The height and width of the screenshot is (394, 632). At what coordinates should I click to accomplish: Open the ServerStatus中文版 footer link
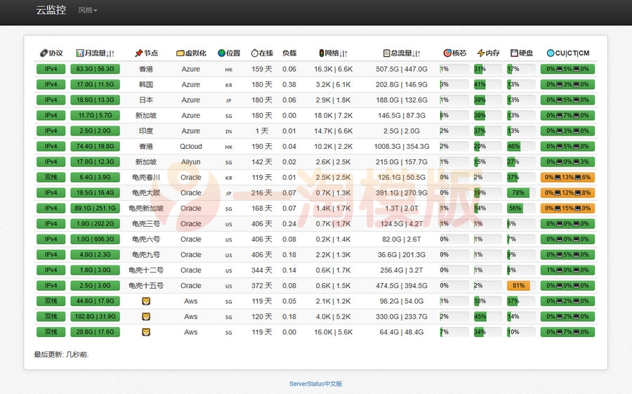tap(315, 383)
